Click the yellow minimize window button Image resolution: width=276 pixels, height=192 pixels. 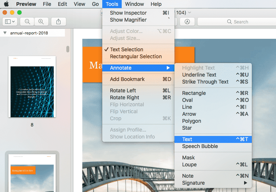point(12,12)
